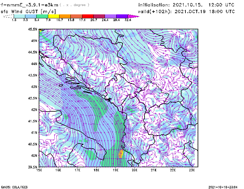Click the 20E longitude label
Viewport: 244px width, 189px height.
135,170
